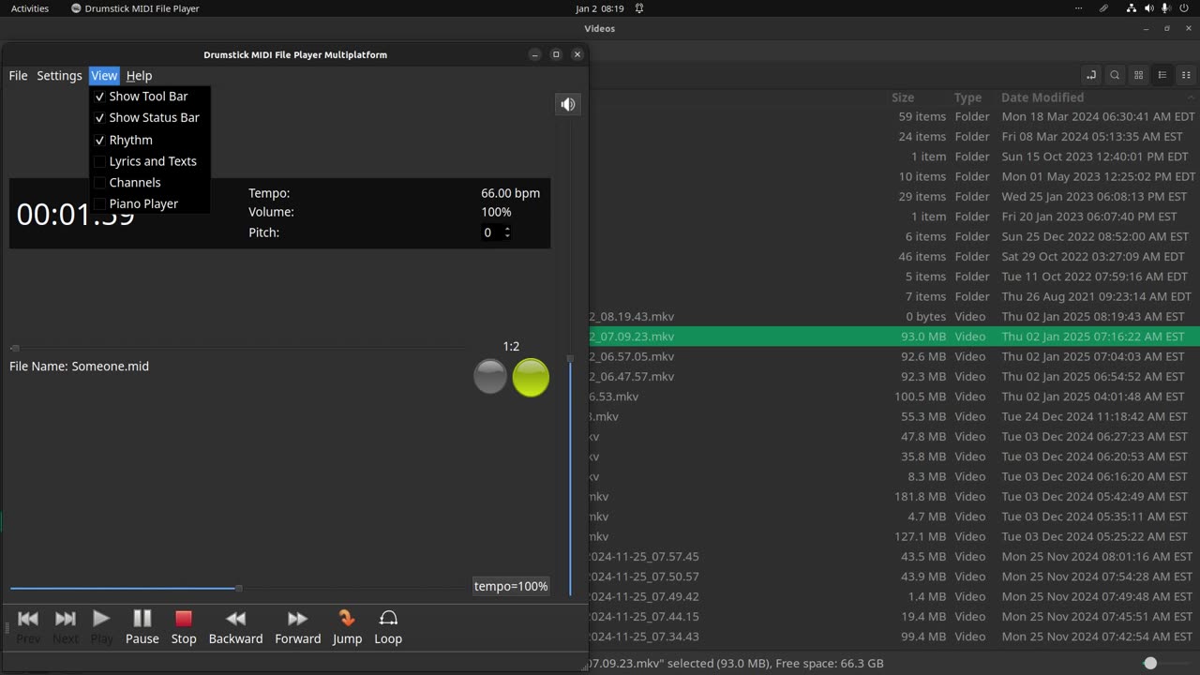The image size is (1200, 675).
Task: Open the Help menu
Action: click(139, 75)
